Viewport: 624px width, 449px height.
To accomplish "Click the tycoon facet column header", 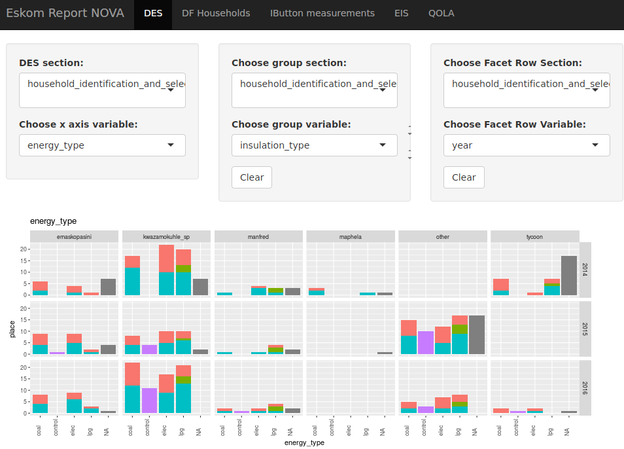I will [534, 236].
